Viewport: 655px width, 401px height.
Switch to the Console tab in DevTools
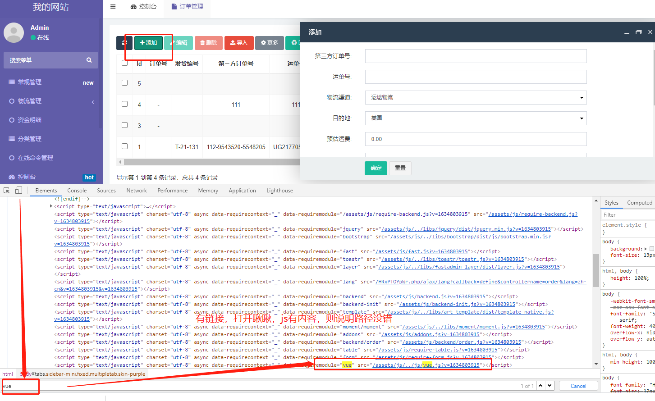77,190
